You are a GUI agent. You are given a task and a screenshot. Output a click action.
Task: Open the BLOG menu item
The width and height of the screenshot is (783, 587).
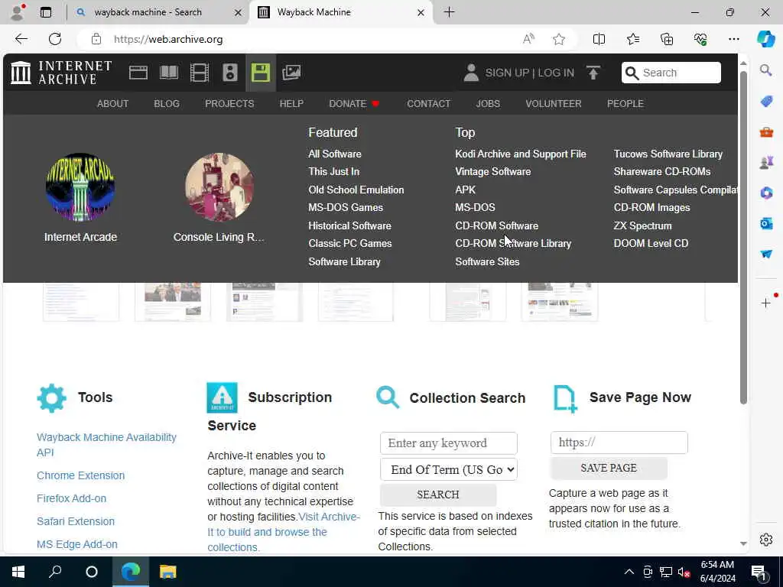point(166,104)
